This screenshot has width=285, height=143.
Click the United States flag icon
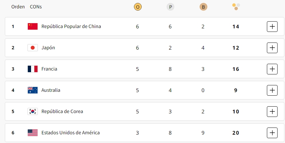[x=33, y=133]
